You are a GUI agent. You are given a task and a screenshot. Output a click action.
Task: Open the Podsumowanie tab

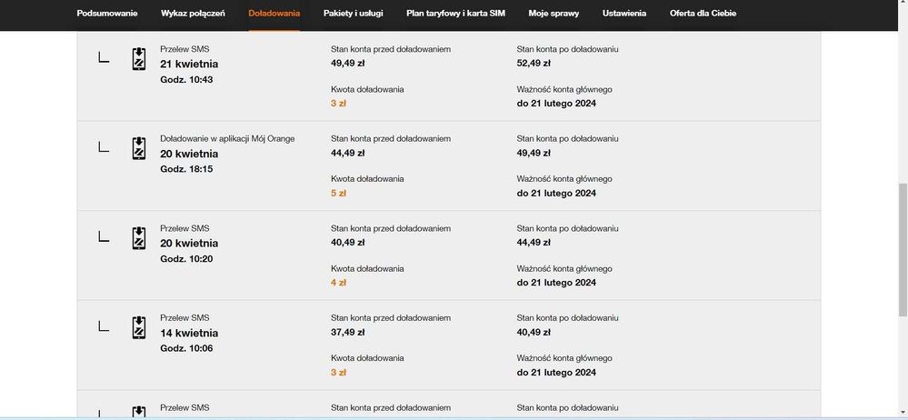107,14
